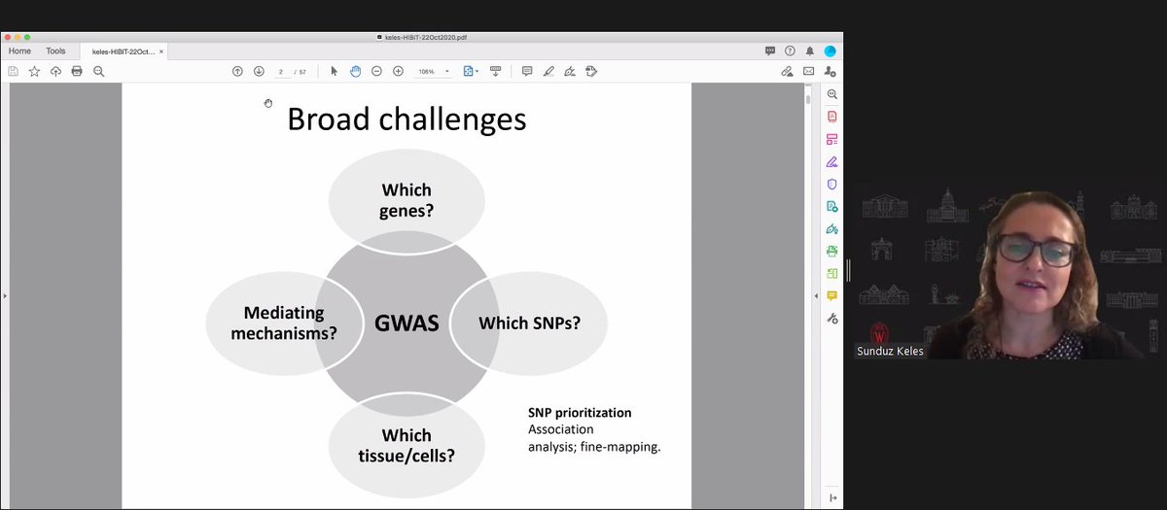Click the 'Mediating mechanisms?' ellipse
1167x510 pixels.
tap(284, 323)
